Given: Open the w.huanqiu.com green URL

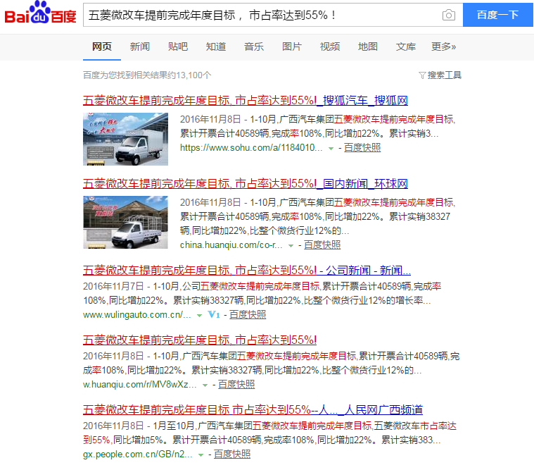Looking at the screenshot, I should [139, 385].
